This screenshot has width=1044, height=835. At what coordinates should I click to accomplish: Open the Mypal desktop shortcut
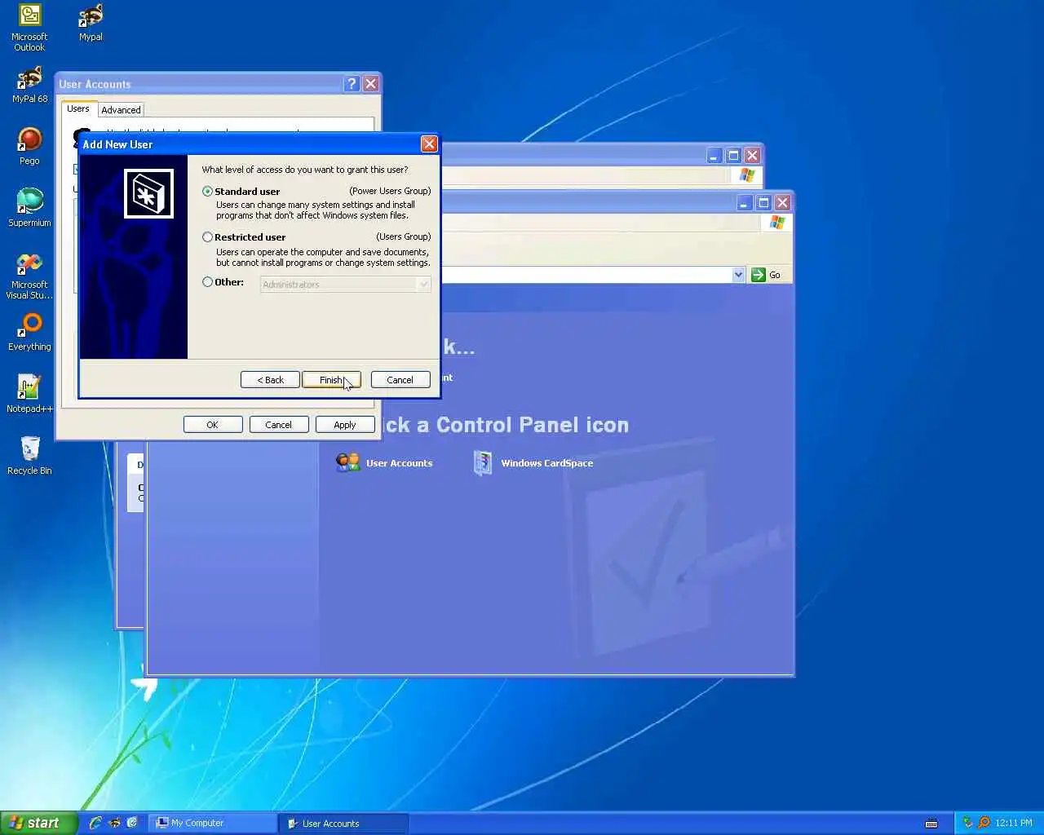91,22
